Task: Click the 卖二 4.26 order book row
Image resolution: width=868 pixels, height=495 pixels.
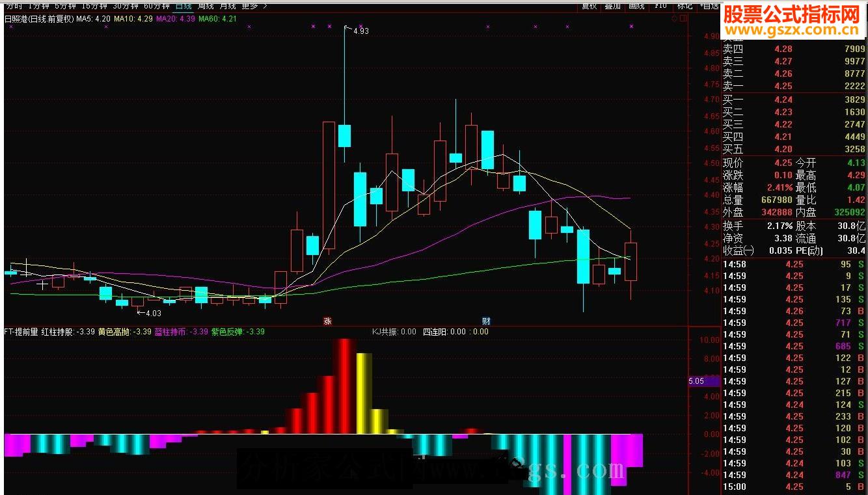Action: [794, 74]
